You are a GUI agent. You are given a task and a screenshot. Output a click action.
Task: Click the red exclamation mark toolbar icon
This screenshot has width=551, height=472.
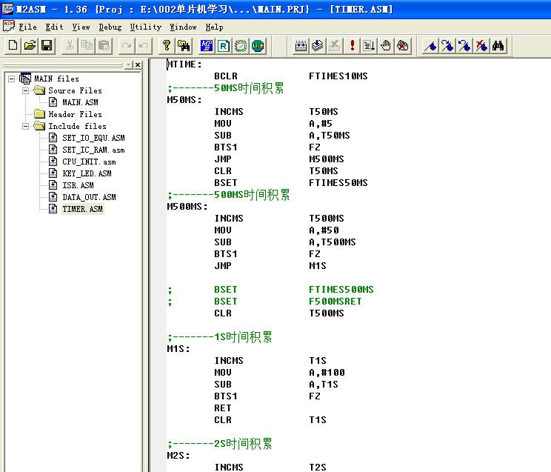pos(353,46)
